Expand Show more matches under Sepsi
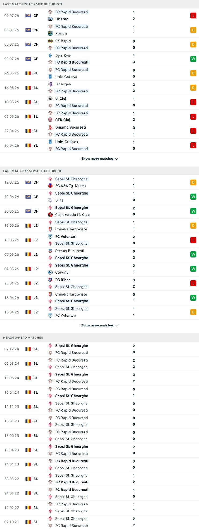This screenshot has width=199, height=529. click(x=99, y=325)
